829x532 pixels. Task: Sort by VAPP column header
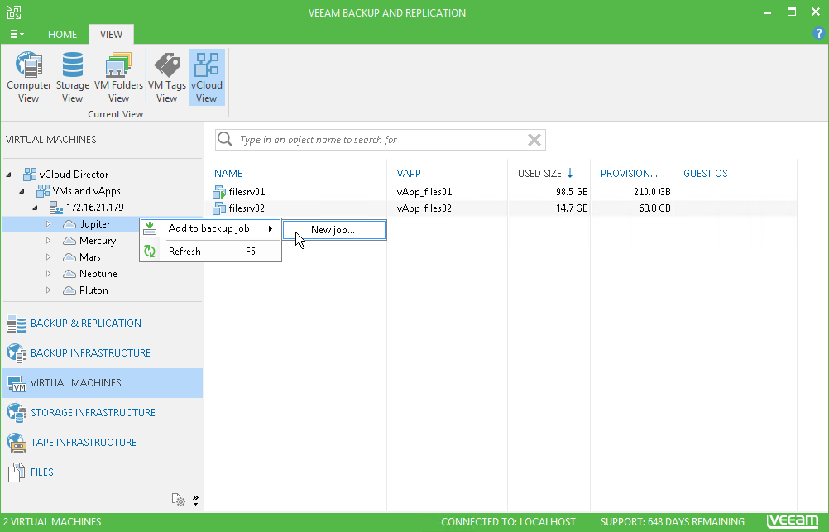tap(409, 174)
